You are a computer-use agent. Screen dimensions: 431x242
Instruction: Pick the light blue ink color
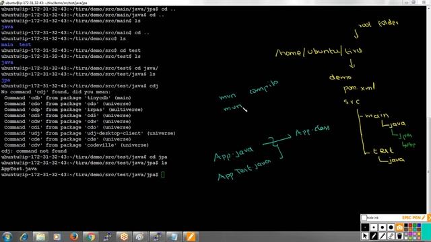click(x=415, y=238)
